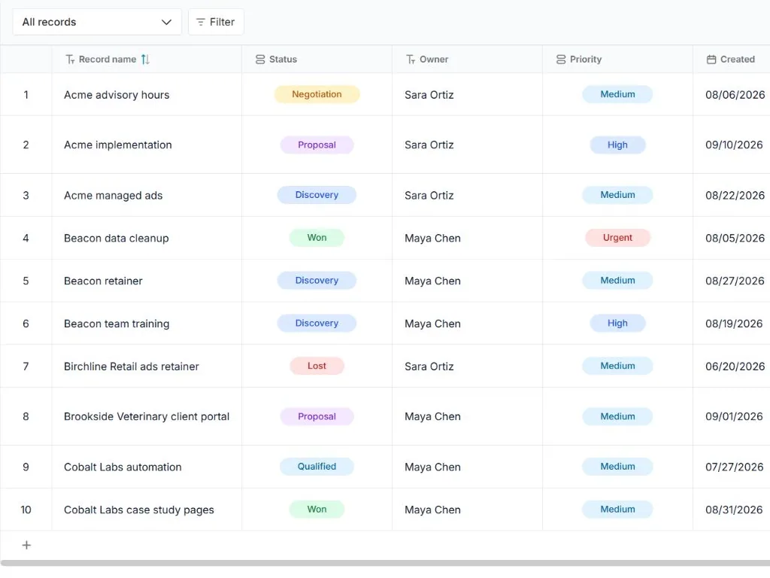Open the Medium priority of Acme advisory hours
This screenshot has width=770, height=578.
point(617,94)
